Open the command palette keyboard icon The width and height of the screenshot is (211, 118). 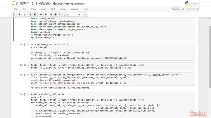coord(85,14)
